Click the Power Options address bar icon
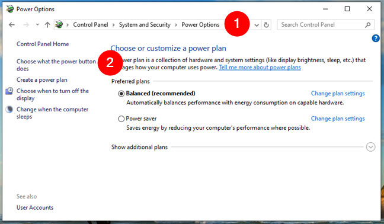This screenshot has height=224, width=384. 59,25
